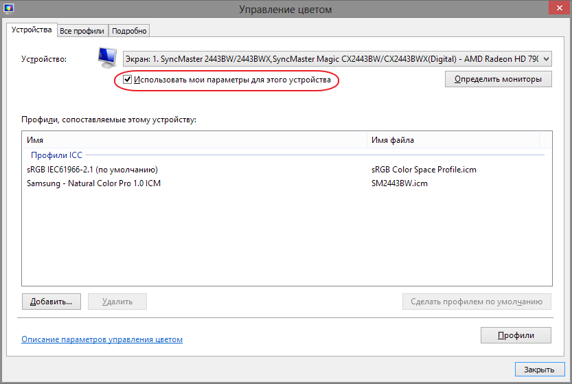Open the Описание параметров управления цветом link
The image size is (572, 384).
[x=102, y=339]
